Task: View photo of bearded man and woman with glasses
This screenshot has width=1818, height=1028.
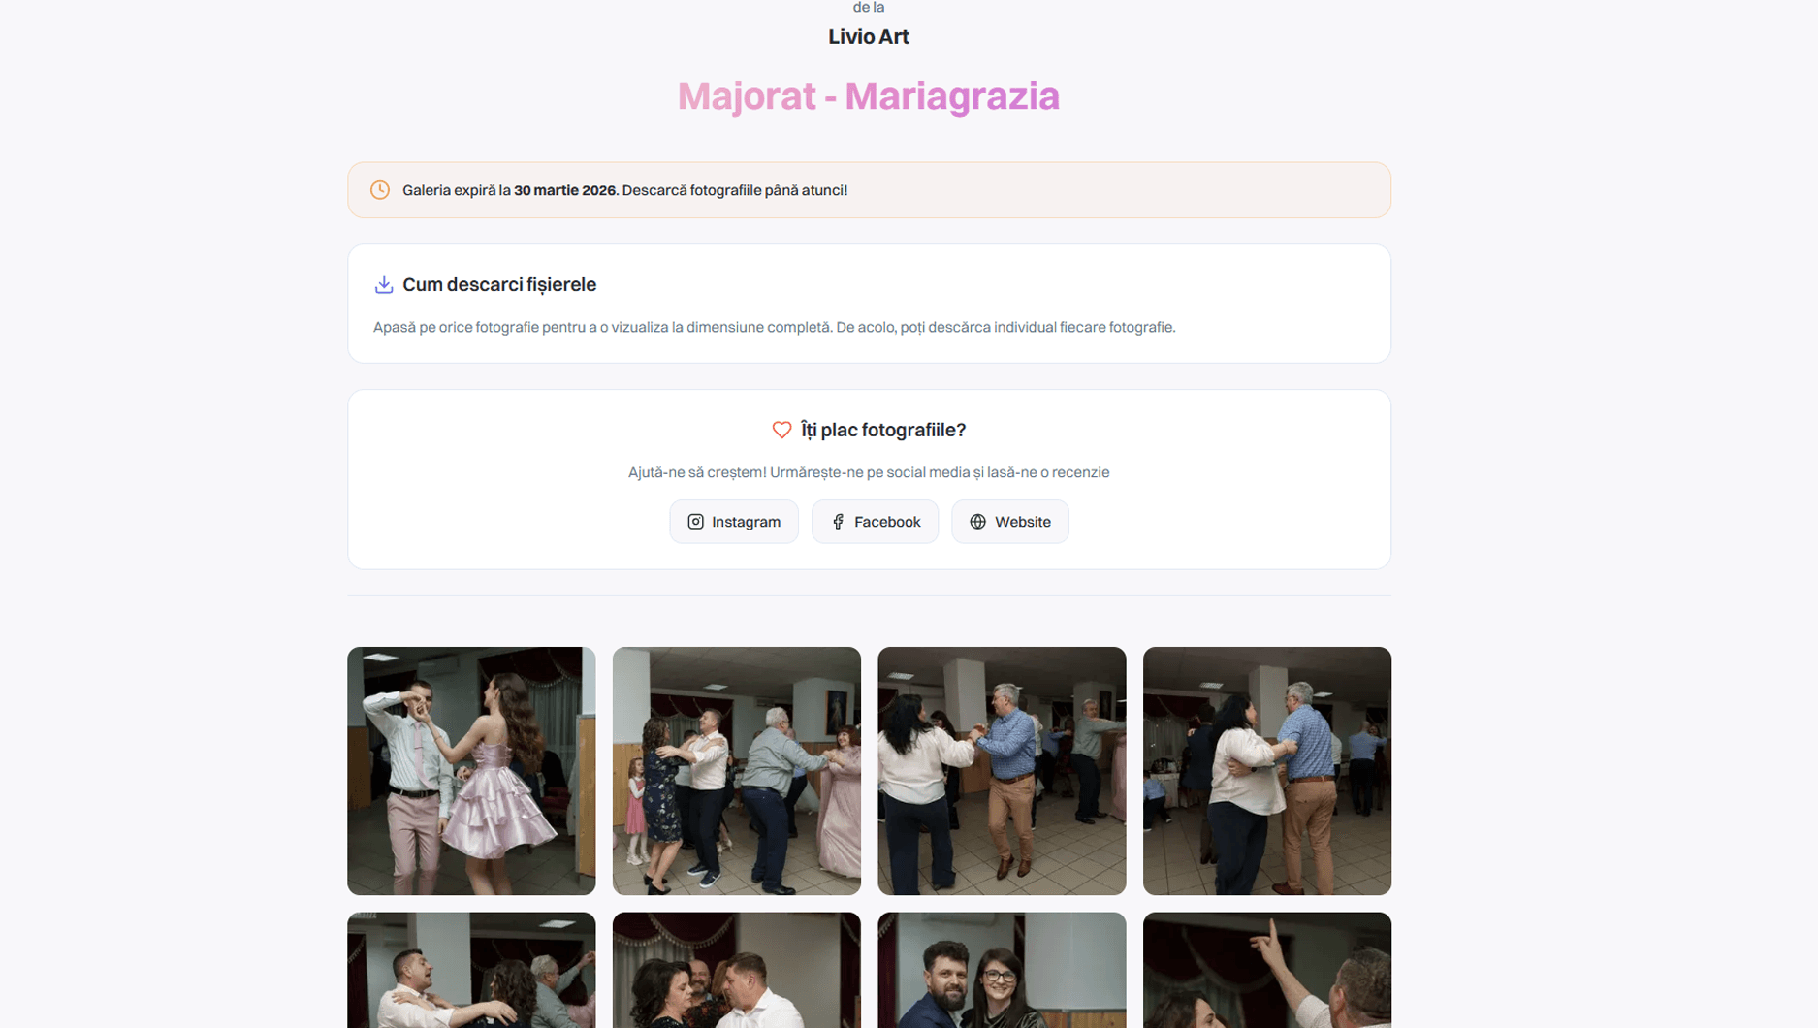Action: tap(1002, 970)
